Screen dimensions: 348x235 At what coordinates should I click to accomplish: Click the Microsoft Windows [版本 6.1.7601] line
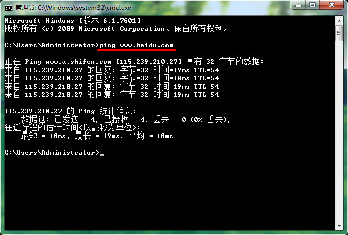(x=72, y=21)
